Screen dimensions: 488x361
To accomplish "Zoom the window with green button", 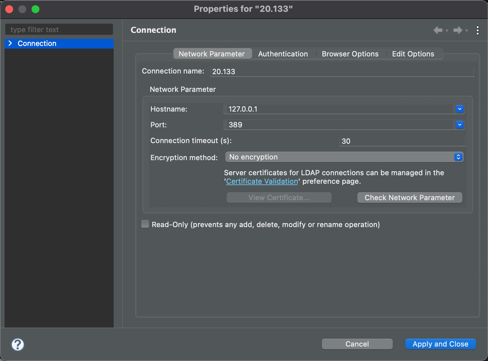I will point(35,9).
